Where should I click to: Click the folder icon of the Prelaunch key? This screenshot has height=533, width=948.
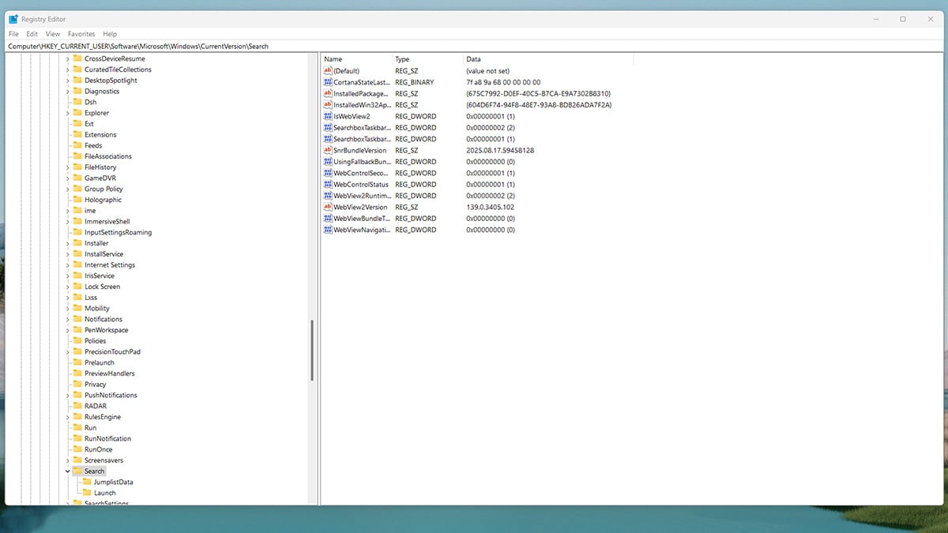tap(77, 362)
